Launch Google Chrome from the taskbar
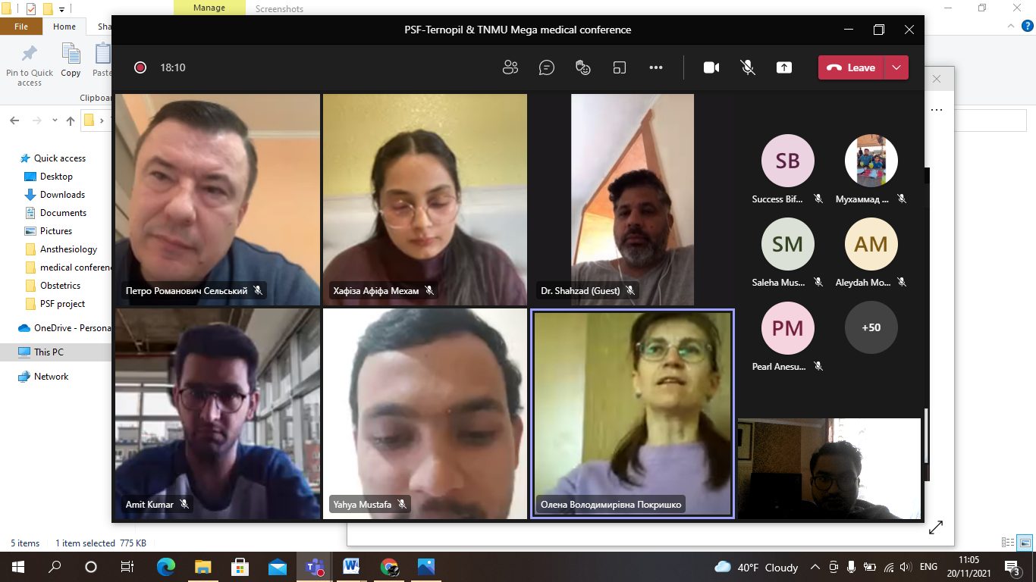The height and width of the screenshot is (582, 1036). (389, 567)
